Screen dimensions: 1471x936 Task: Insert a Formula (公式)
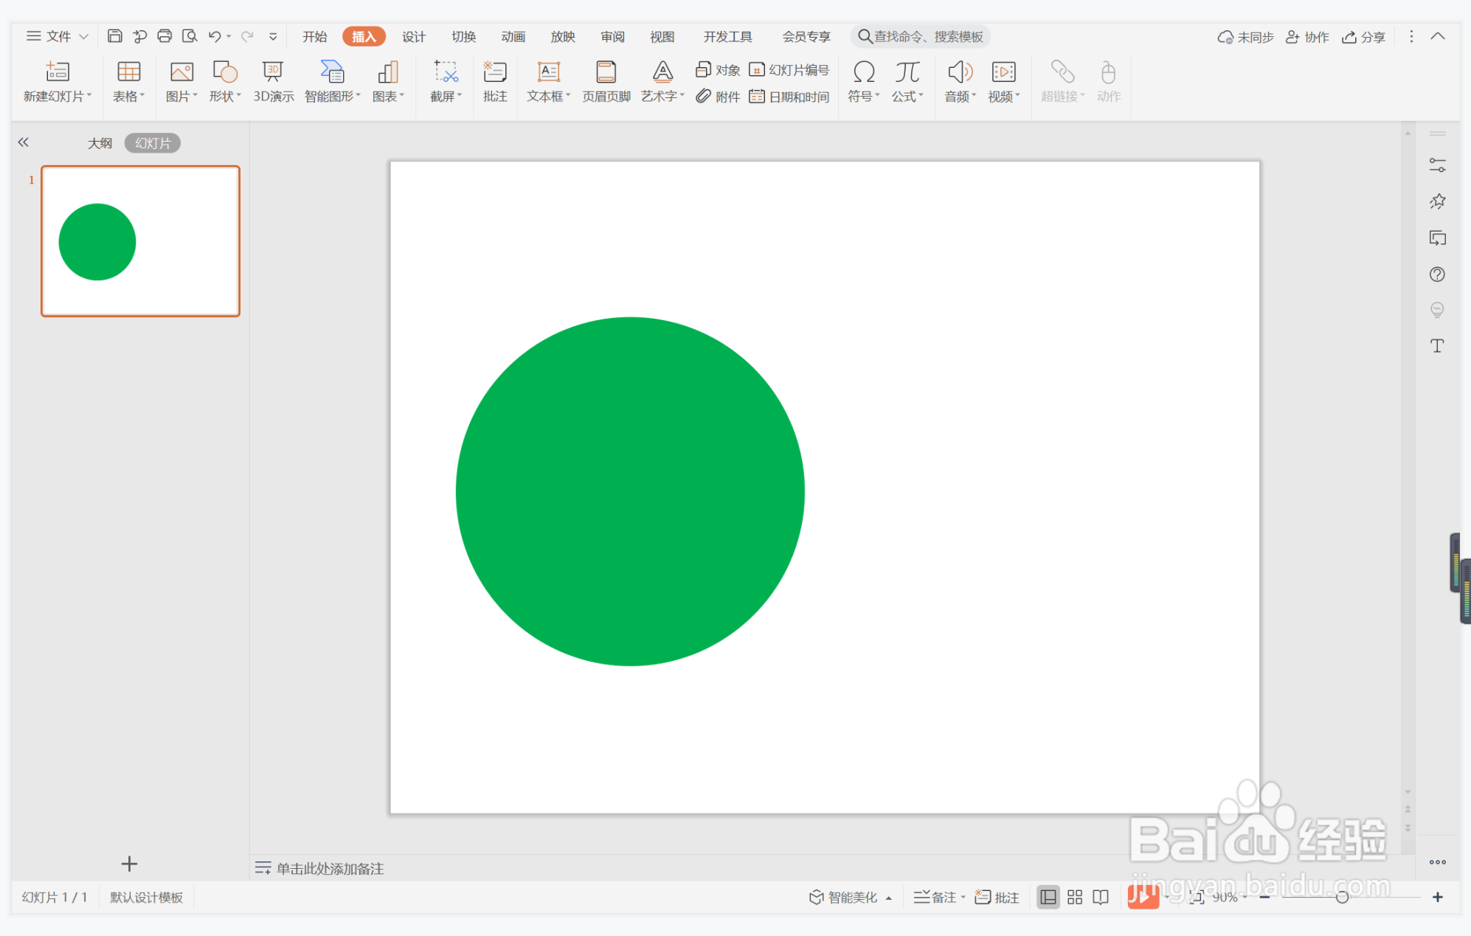pos(907,82)
